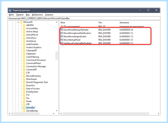Viewport: 168px width, 123px height.
Task: Select the Feeds folder icon
Action: point(24,101)
